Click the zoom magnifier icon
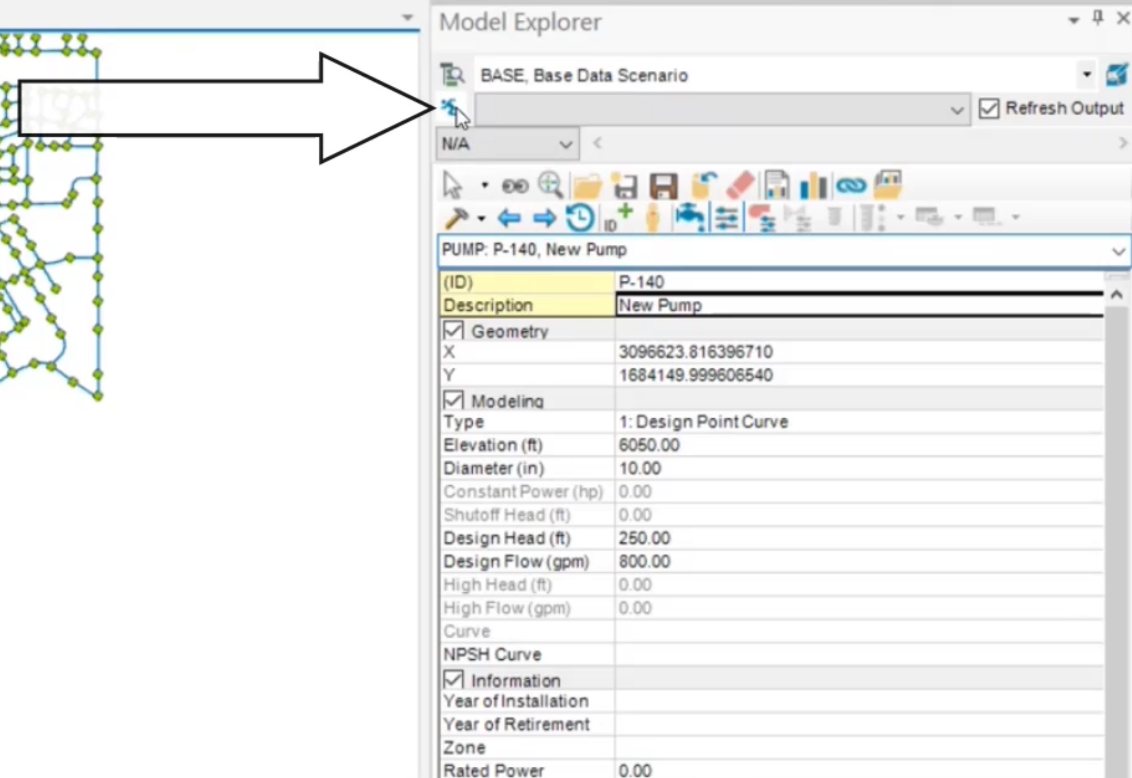 click(550, 185)
